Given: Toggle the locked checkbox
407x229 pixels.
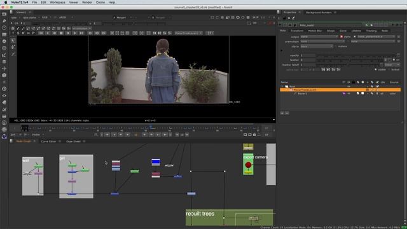Looking at the screenshot, I should (x=389, y=69).
